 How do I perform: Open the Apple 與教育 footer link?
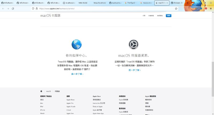[123, 112]
